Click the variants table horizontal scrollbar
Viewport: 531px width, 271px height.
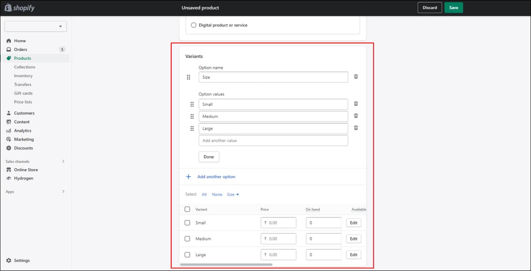(226, 264)
